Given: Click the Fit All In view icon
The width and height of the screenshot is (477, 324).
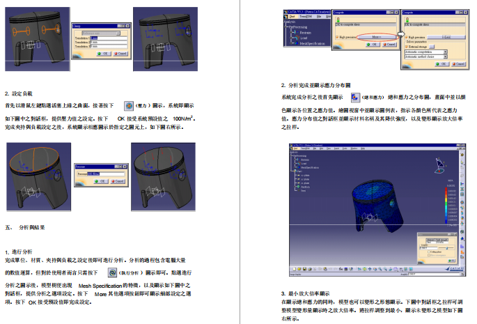Looking at the screenshot, I should tap(365, 269).
